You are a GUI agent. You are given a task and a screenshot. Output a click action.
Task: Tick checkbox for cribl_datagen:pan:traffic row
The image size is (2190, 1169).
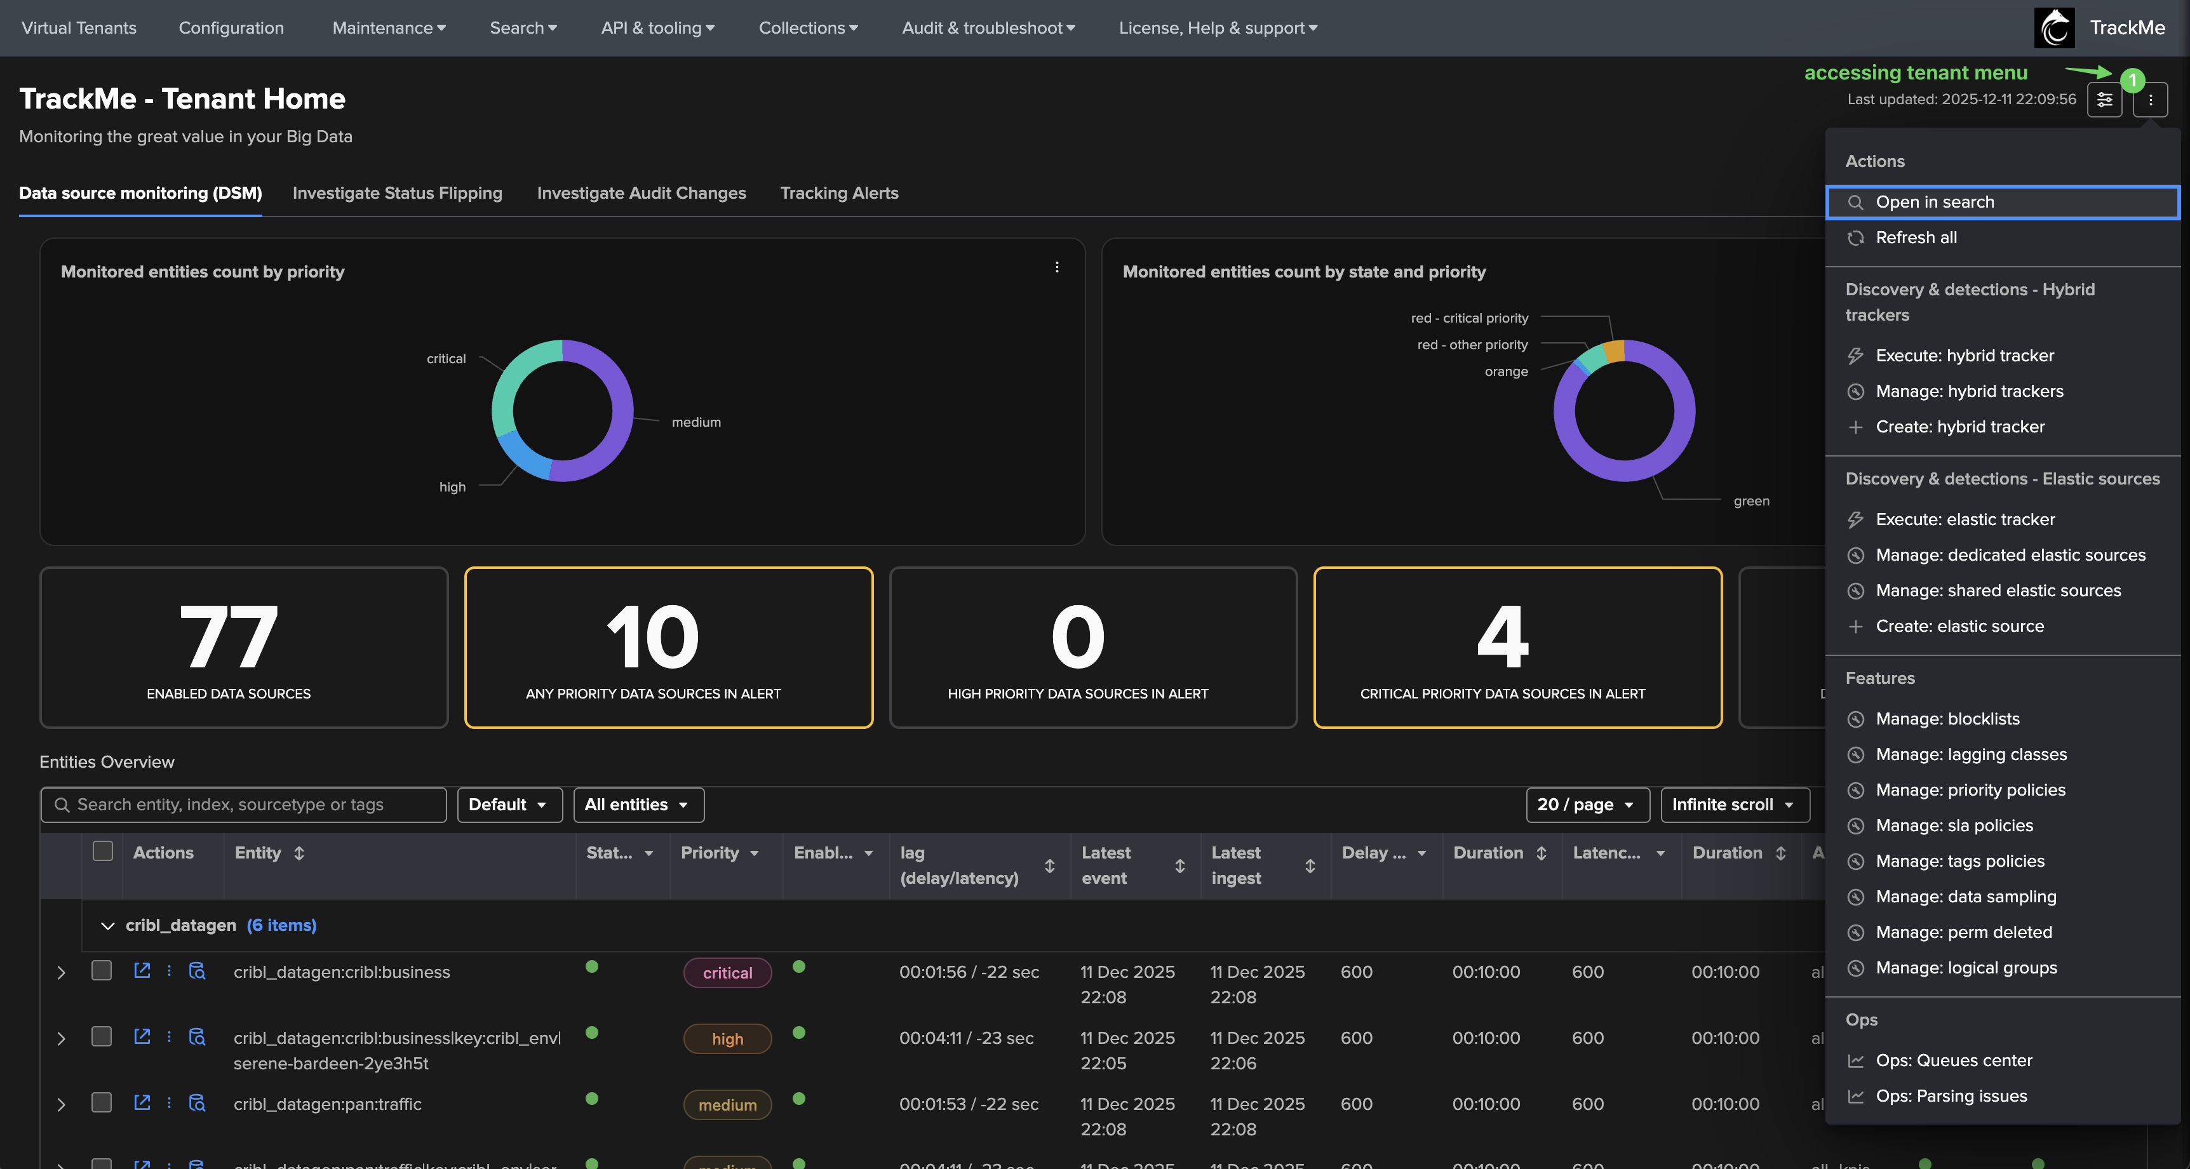pyautogui.click(x=102, y=1104)
